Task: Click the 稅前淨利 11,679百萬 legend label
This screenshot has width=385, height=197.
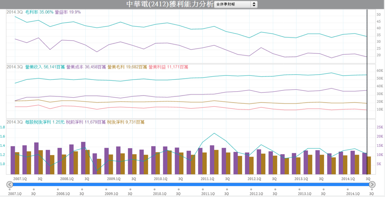Action: coord(86,122)
